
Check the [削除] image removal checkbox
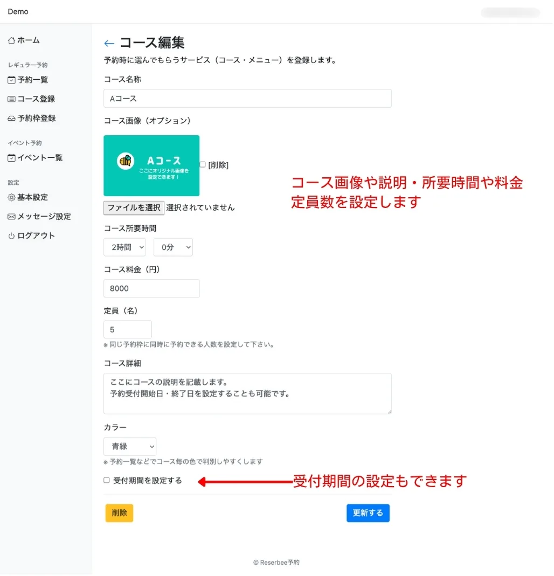click(203, 165)
